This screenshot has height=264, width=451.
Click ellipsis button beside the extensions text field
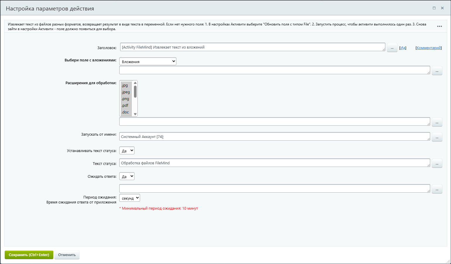[x=437, y=122]
